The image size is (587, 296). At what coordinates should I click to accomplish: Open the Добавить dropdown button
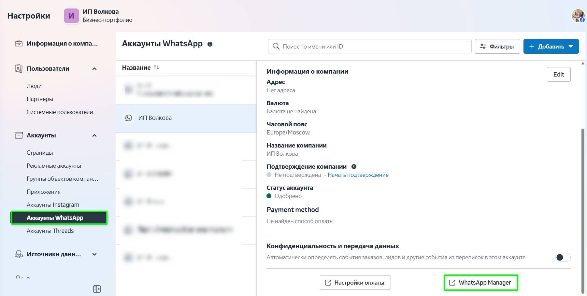[551, 47]
